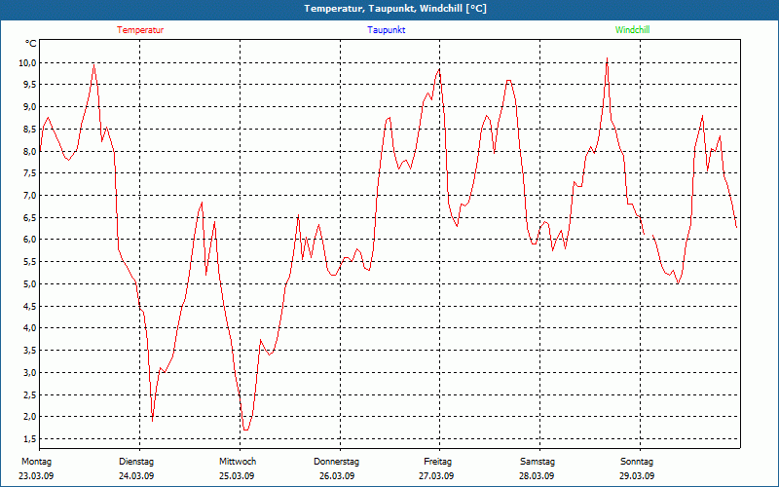779x487 pixels.
Task: Click the 'Sonntag' day label
Action: (x=637, y=462)
